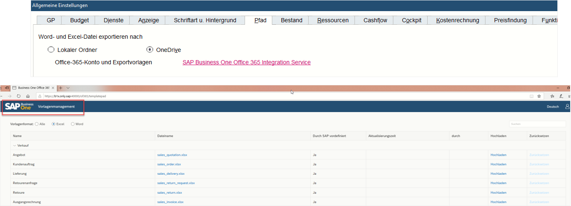Open the favorites hub icon

click(552, 96)
